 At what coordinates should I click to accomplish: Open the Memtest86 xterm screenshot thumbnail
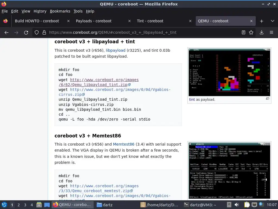point(229,170)
